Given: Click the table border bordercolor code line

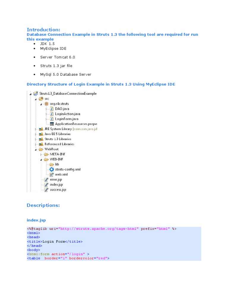Looking at the screenshot, I should (68, 258).
